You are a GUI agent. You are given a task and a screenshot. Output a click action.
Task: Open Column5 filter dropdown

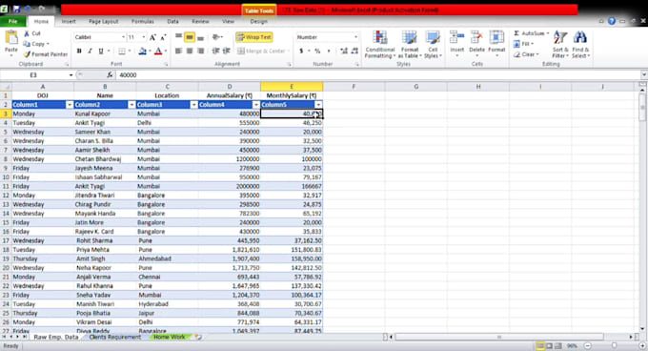pyautogui.click(x=318, y=105)
